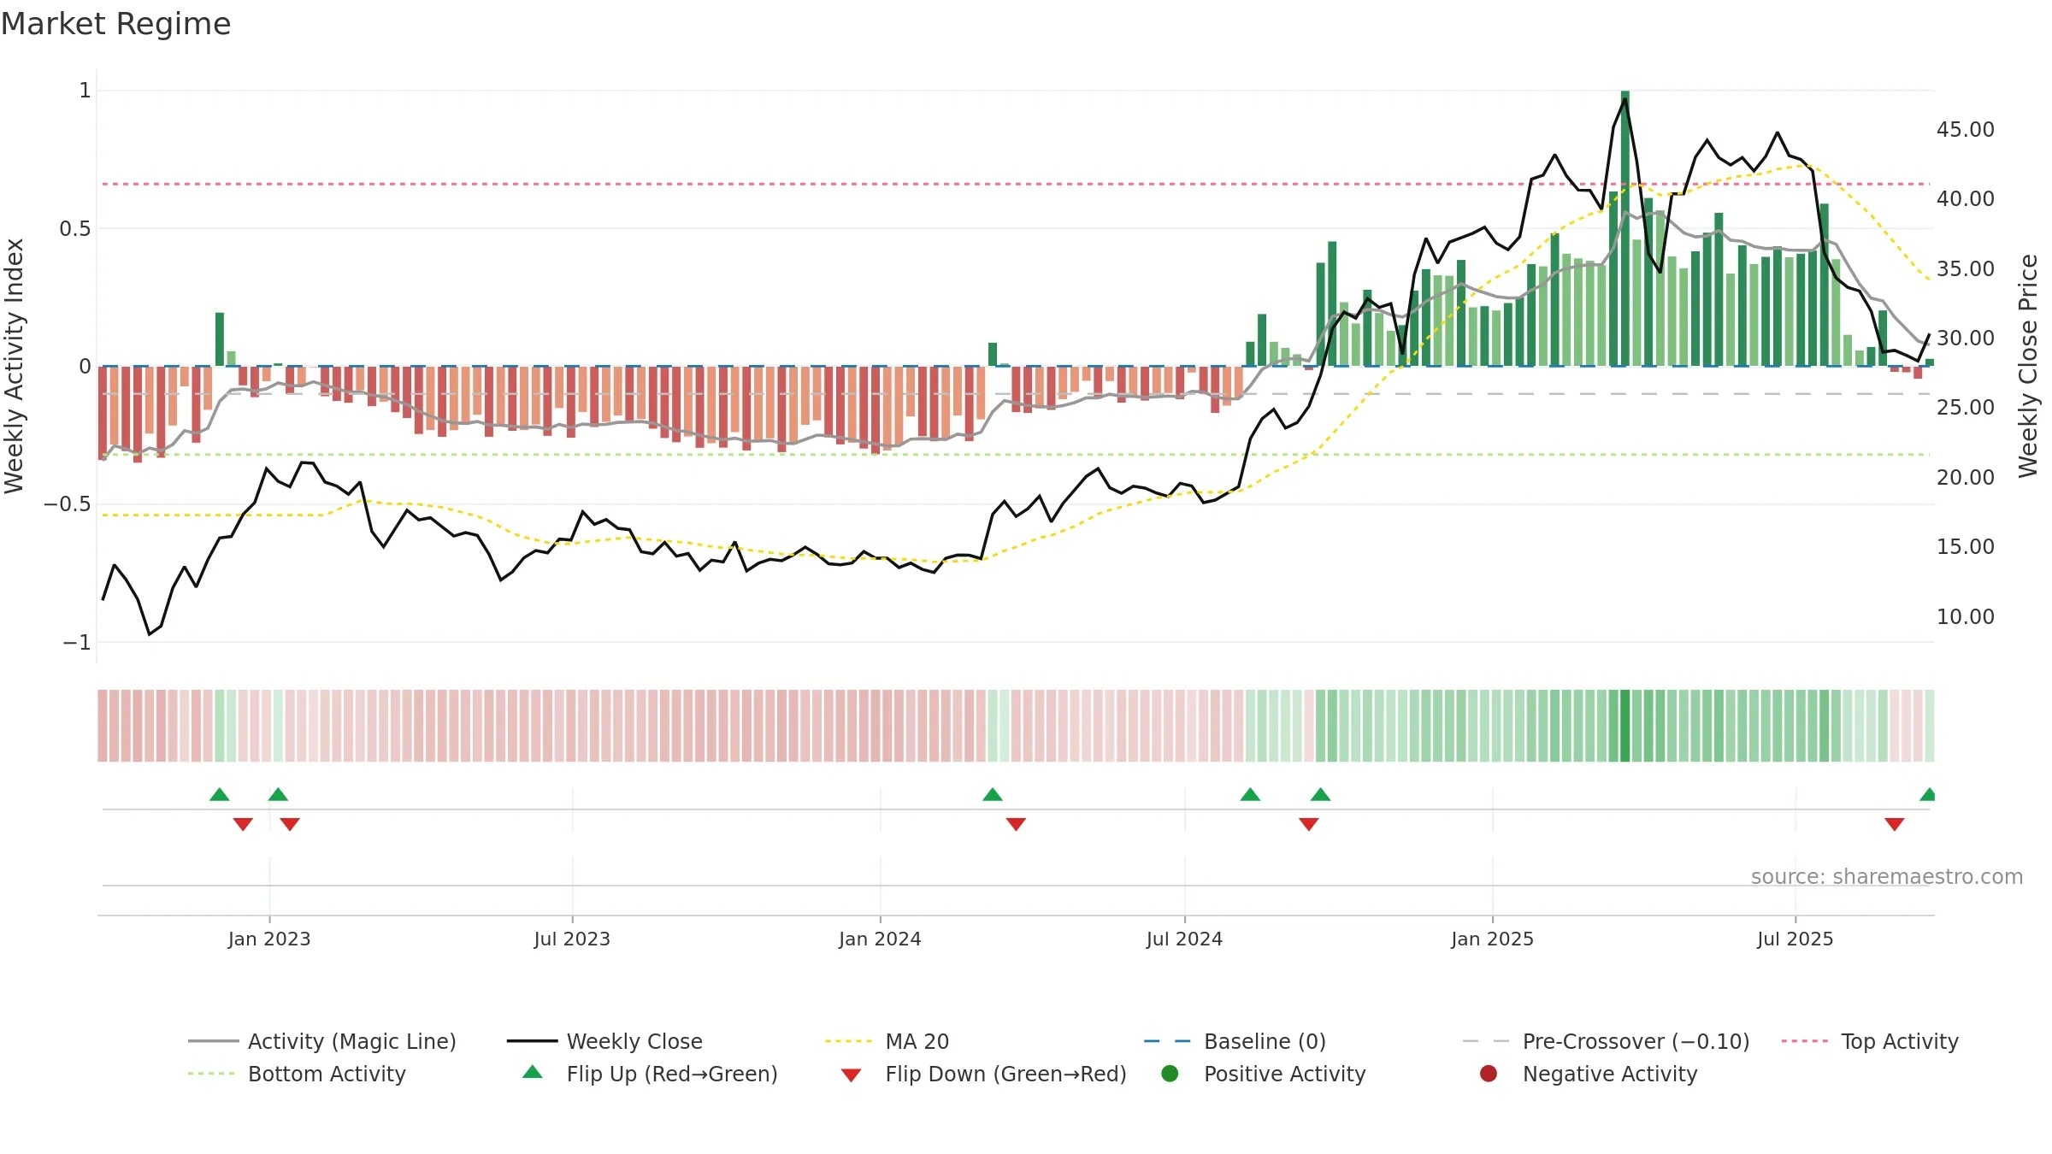Click the first Flip Up marker after Jul 2024
This screenshot has width=2052, height=1154.
pyautogui.click(x=1250, y=795)
